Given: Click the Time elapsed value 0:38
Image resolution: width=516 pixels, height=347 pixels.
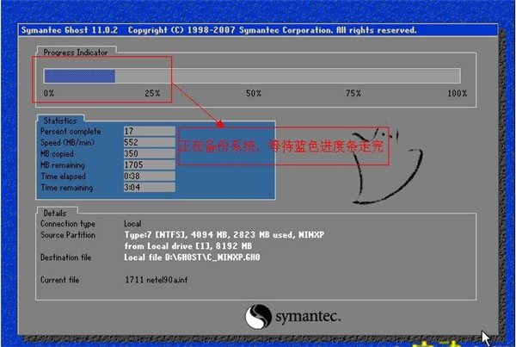Looking at the screenshot, I should click(x=150, y=176).
